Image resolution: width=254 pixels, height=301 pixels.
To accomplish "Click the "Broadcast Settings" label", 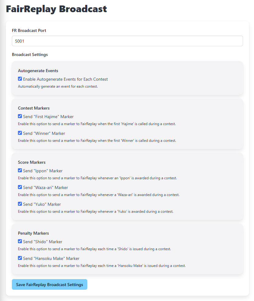I will tap(30, 54).
